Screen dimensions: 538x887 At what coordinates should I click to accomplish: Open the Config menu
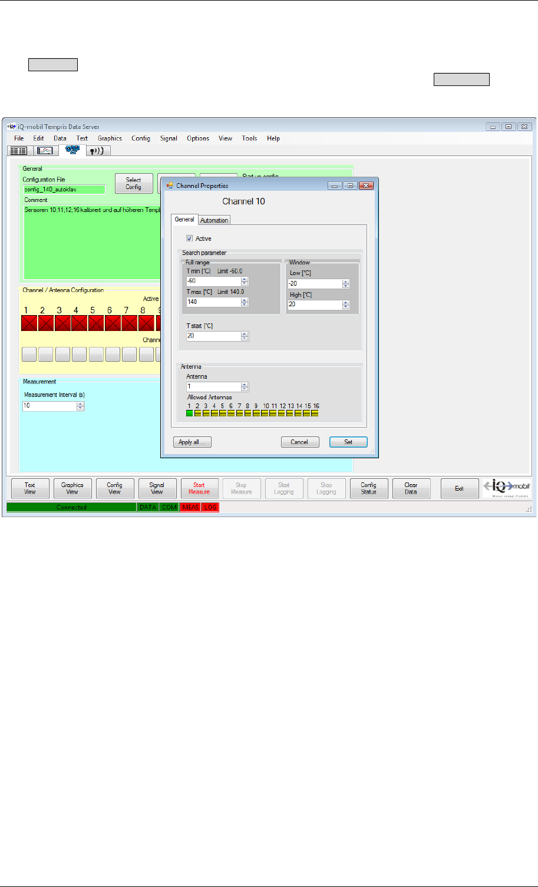(141, 138)
